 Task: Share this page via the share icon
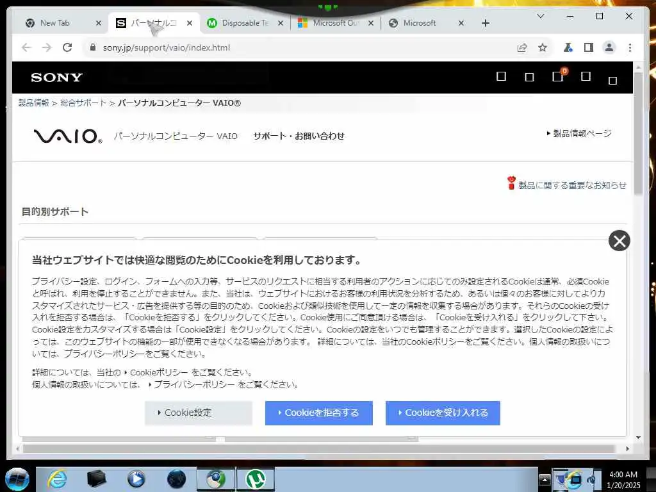tap(522, 47)
